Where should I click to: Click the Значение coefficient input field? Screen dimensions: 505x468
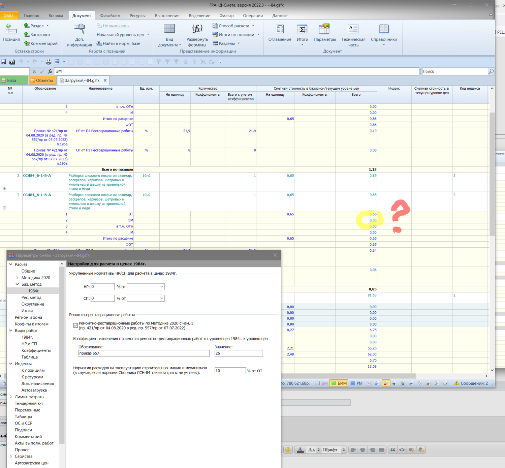click(239, 353)
